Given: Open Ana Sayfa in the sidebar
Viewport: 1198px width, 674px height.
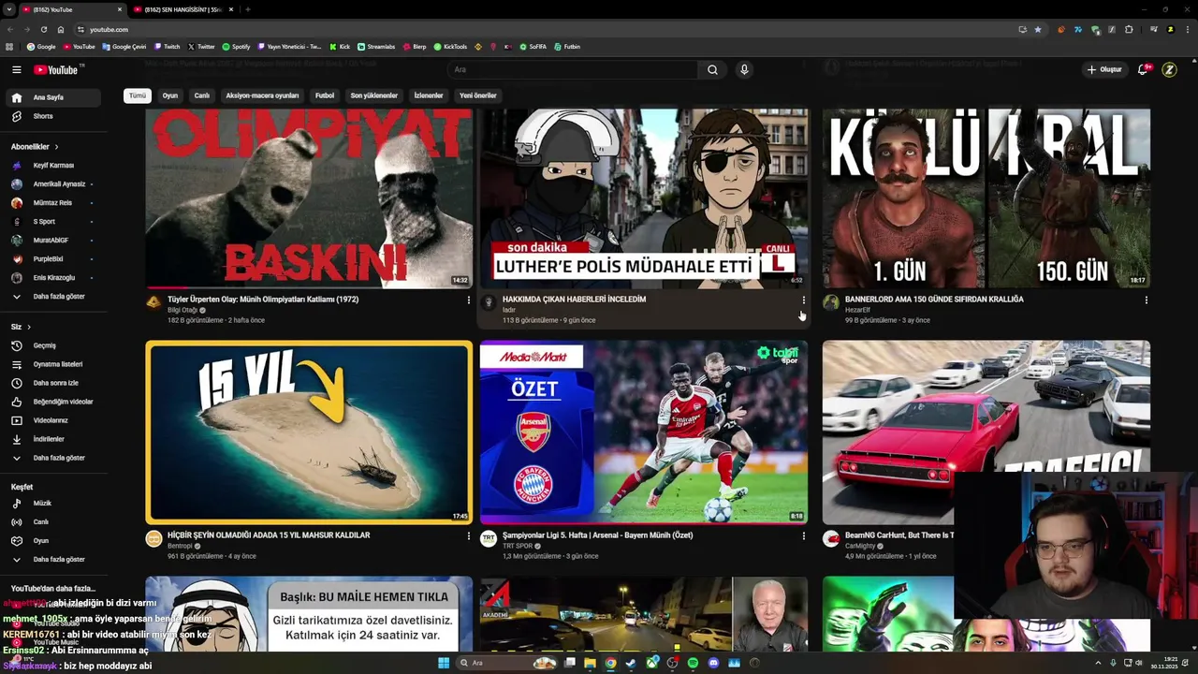Looking at the screenshot, I should pyautogui.click(x=52, y=97).
